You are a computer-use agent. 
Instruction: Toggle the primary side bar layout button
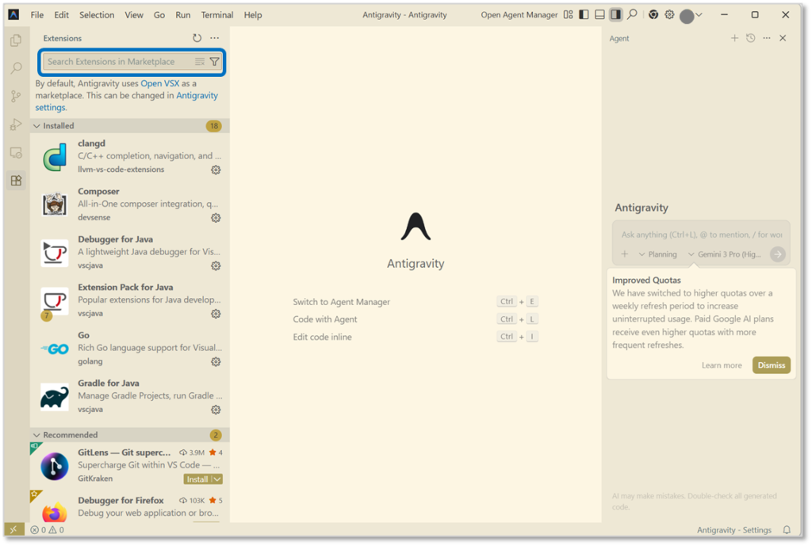coord(584,15)
